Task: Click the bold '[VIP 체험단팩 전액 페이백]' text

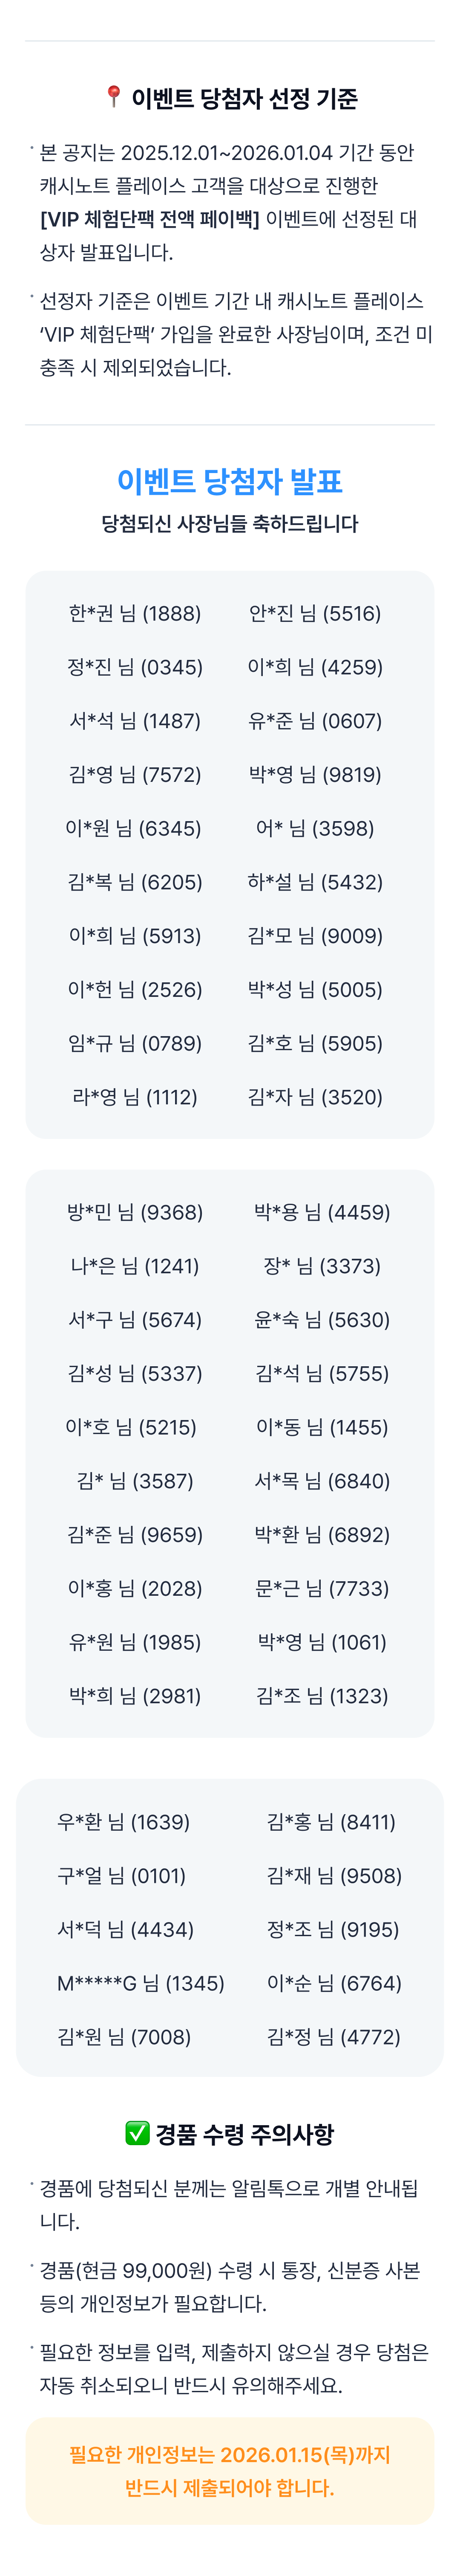Action: [x=149, y=219]
